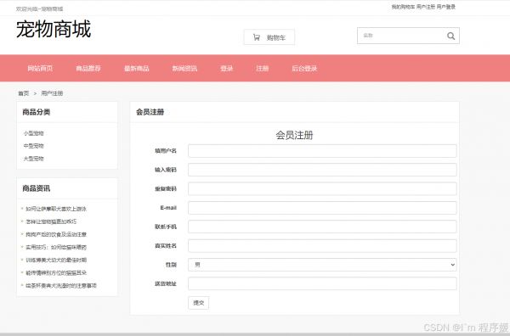Open the first 商品资讯 article about 萨摩耶
Image resolution: width=510 pixels, height=336 pixels.
(x=56, y=209)
